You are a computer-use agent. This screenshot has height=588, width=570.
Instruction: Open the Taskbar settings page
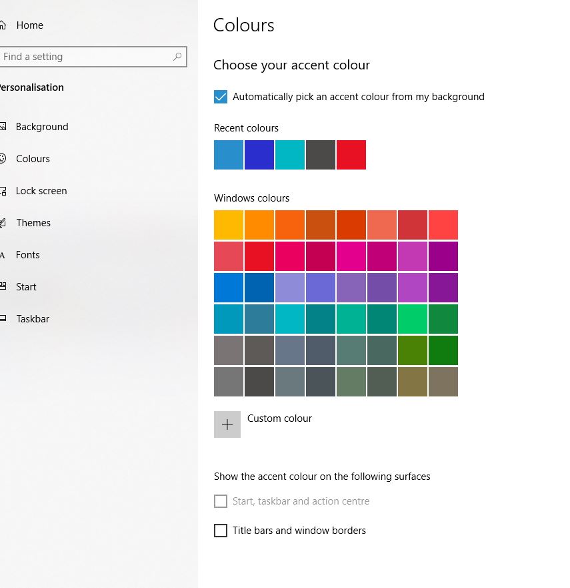coord(33,319)
